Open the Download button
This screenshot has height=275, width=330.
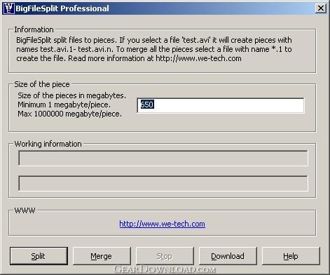point(228,256)
